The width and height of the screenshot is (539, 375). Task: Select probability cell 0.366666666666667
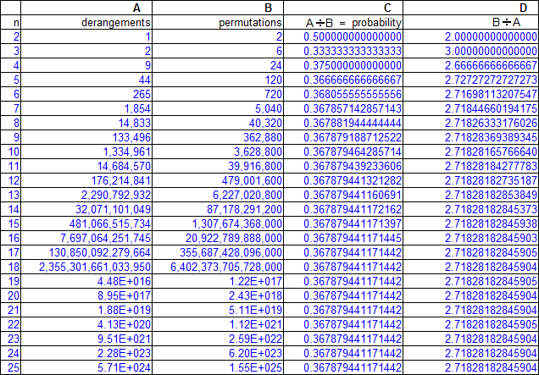(x=343, y=80)
